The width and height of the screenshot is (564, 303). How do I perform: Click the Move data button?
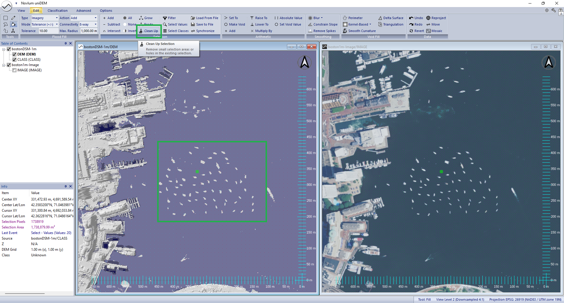click(x=433, y=24)
